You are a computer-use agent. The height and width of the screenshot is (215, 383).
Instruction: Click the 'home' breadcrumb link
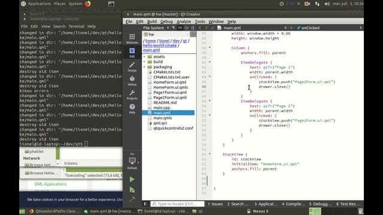coord(150,41)
